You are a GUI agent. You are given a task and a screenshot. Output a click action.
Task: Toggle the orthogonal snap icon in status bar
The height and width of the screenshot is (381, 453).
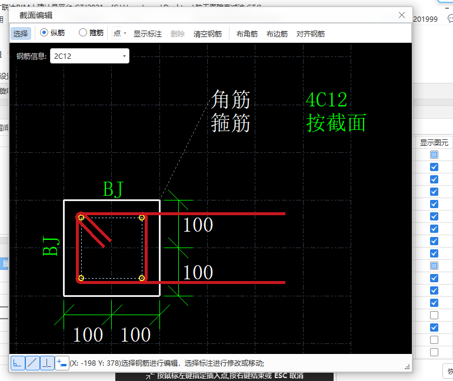pos(18,363)
